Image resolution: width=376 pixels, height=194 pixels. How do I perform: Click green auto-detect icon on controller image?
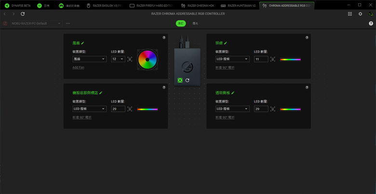(x=180, y=80)
